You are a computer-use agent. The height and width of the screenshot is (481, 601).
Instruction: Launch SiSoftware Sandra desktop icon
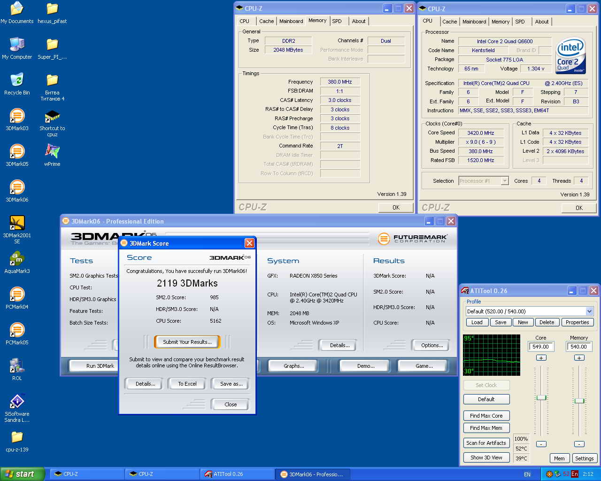click(17, 408)
